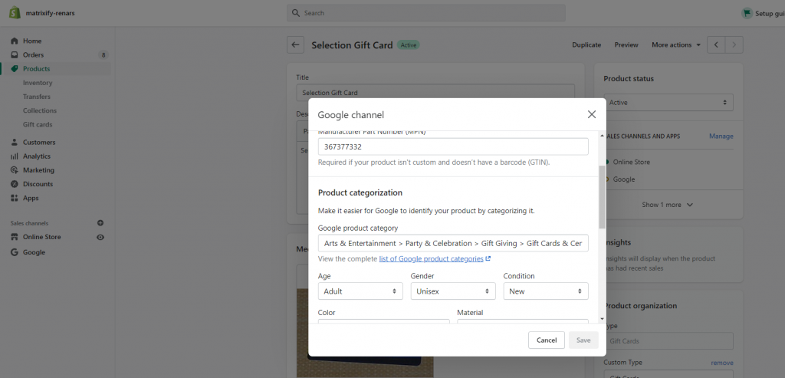
Task: Click the Shopify logo icon
Action: (15, 12)
